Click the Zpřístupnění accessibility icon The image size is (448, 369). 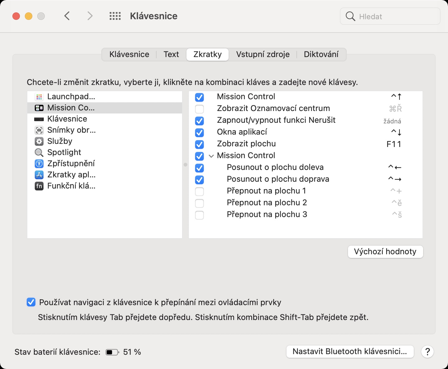coord(39,164)
